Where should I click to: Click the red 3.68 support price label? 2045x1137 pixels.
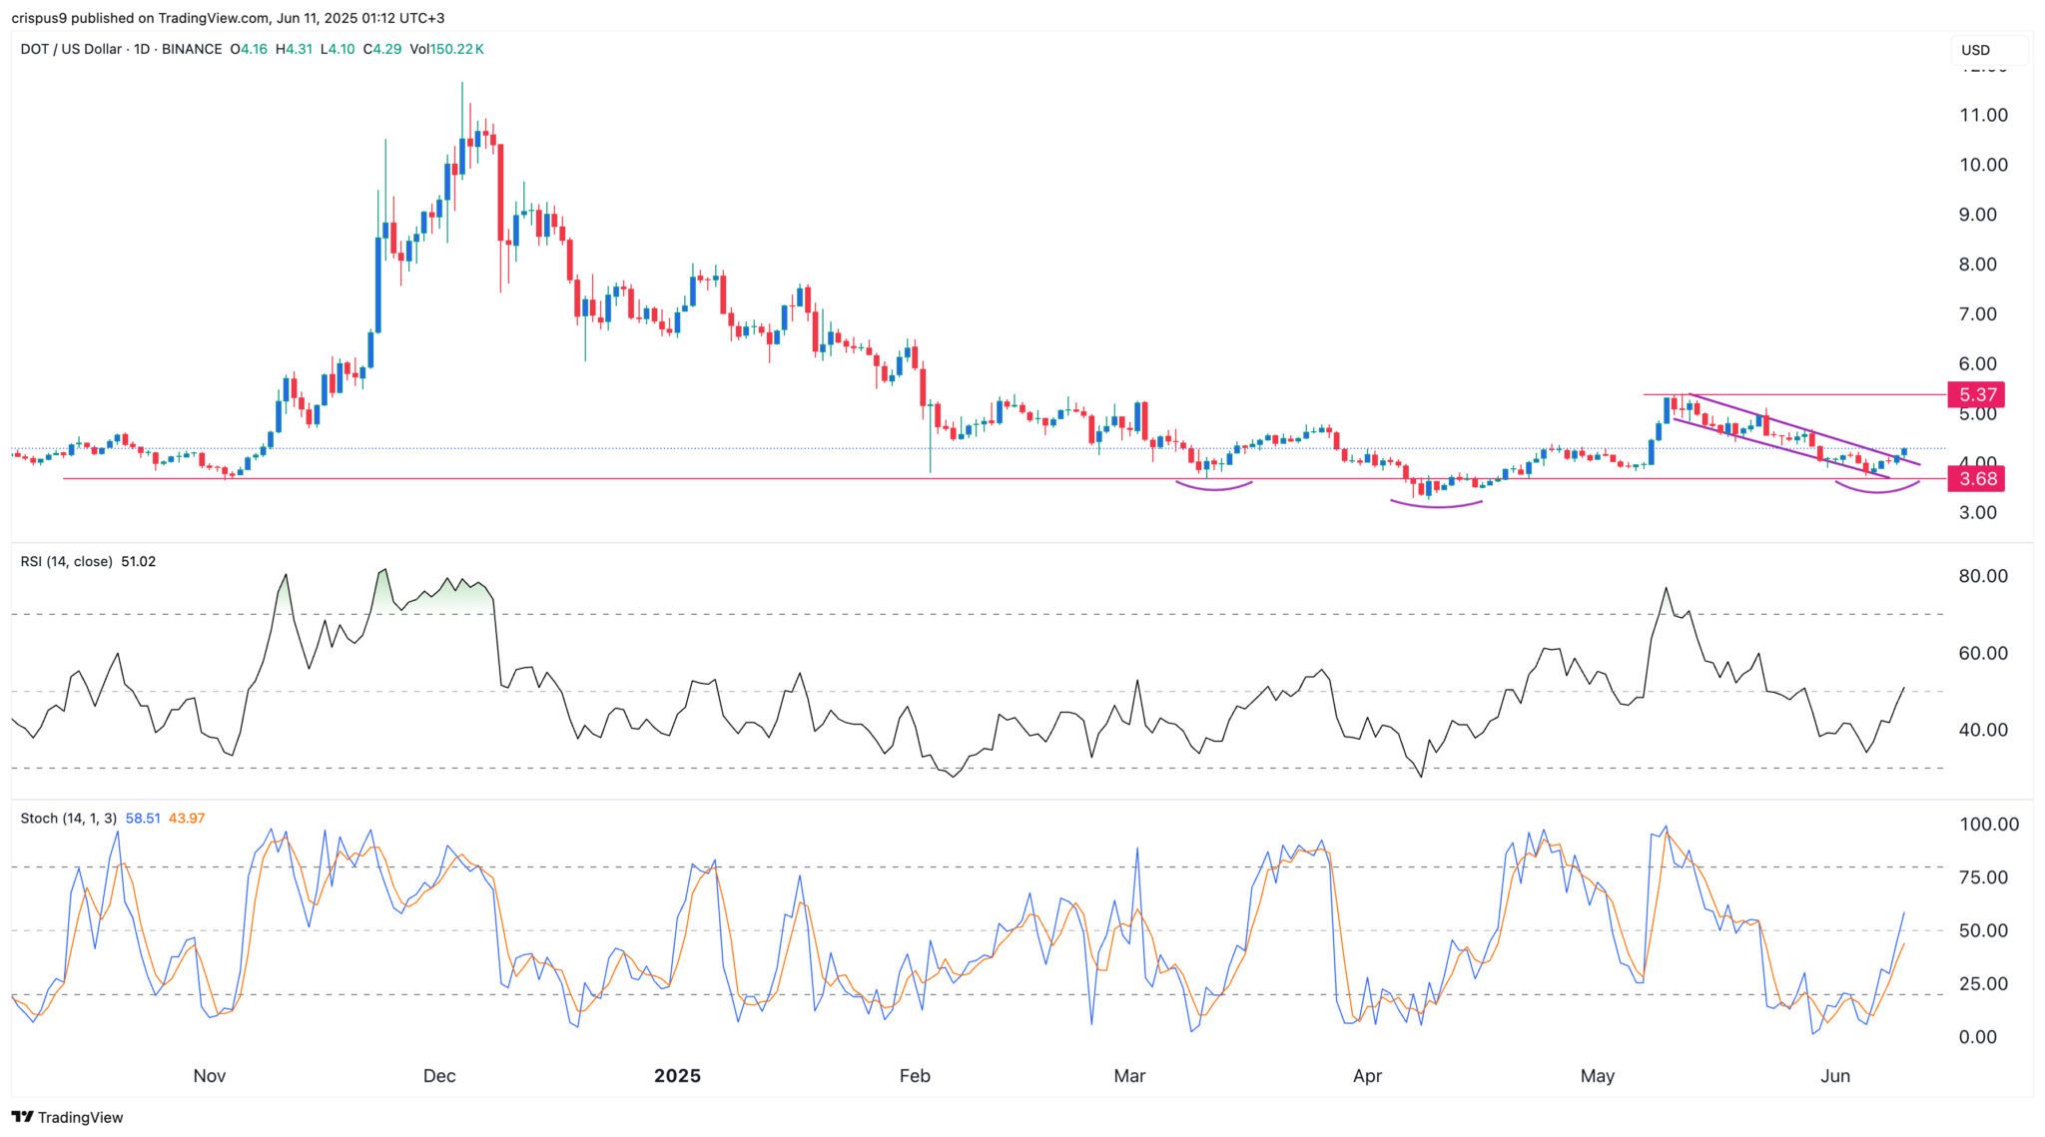1976,479
